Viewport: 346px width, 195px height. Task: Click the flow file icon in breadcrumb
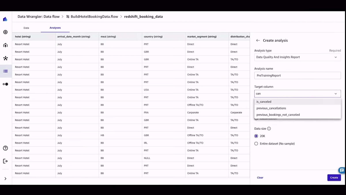click(68, 17)
